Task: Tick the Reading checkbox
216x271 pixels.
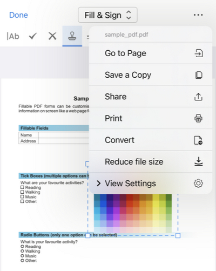Action: pyautogui.click(x=22, y=187)
